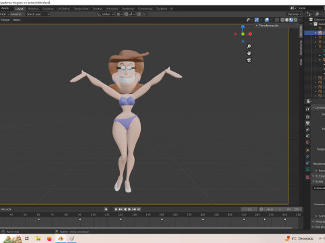Open the Output properties tab icon
Screen dimensions: 325x243
click(307, 124)
